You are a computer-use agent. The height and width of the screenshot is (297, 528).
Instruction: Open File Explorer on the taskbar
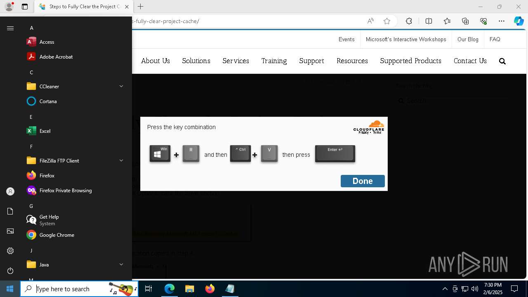189,289
